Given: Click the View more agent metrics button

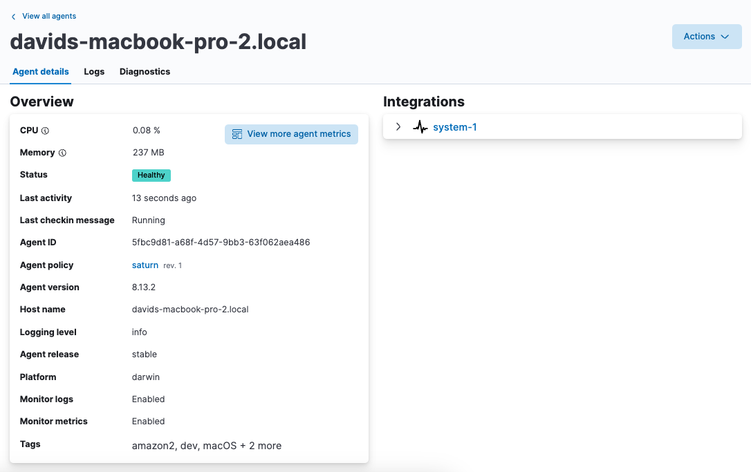Looking at the screenshot, I should point(291,134).
